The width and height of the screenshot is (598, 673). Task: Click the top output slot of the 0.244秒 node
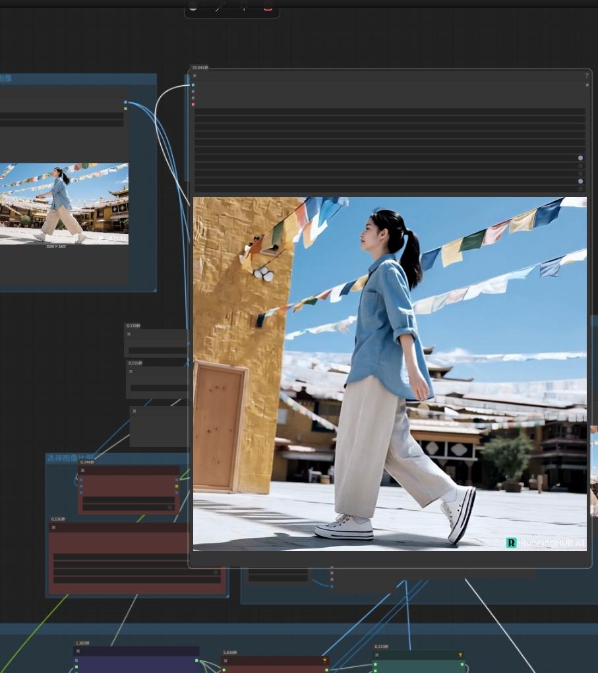point(177,480)
